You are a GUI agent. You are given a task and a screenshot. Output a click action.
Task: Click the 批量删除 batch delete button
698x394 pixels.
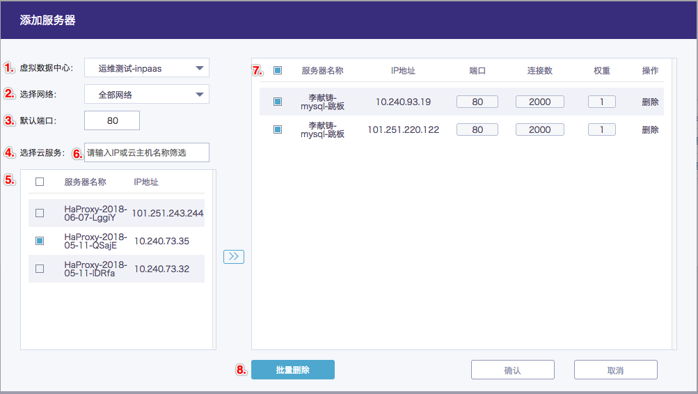point(292,370)
